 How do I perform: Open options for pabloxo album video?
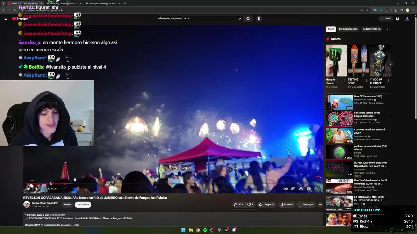tap(390, 147)
